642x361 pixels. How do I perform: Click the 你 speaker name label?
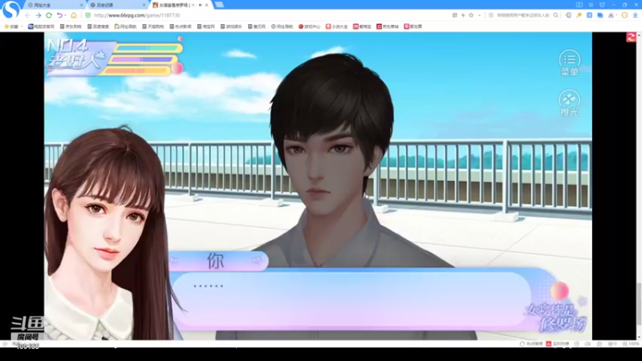(216, 261)
